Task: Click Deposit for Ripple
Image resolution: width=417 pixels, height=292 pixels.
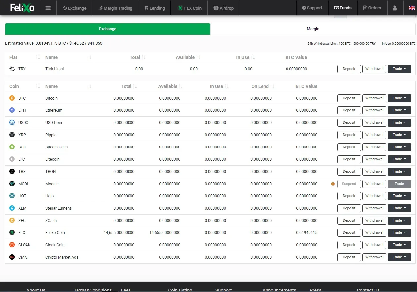Action: coord(349,135)
